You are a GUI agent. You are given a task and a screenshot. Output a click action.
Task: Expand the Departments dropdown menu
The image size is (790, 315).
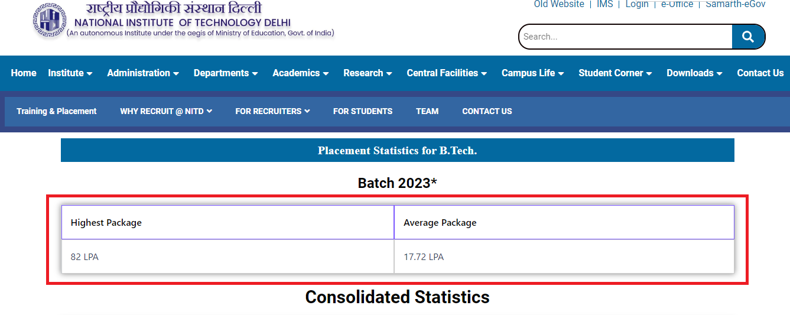point(226,73)
